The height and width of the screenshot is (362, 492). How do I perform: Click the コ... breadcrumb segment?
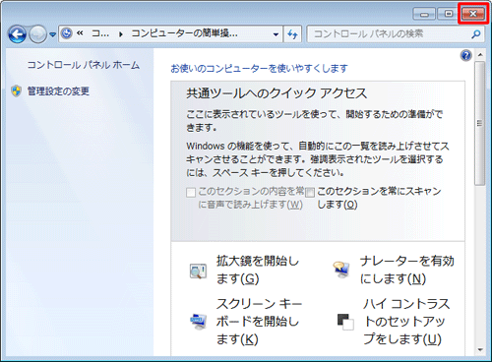coord(100,33)
